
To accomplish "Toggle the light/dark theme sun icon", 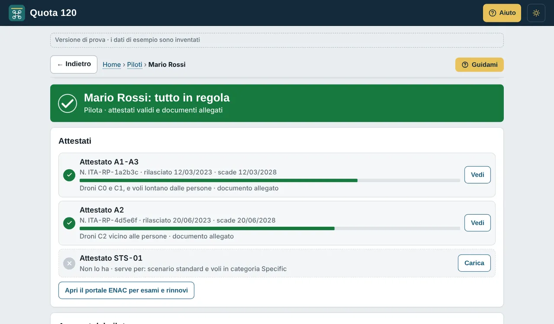I will [536, 13].
